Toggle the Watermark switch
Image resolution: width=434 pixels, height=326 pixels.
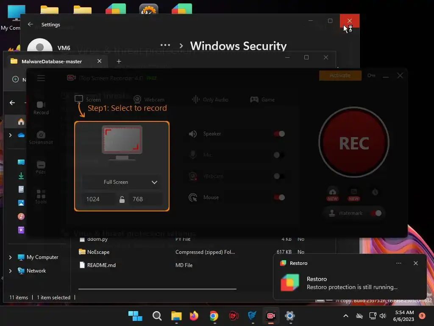tap(376, 213)
